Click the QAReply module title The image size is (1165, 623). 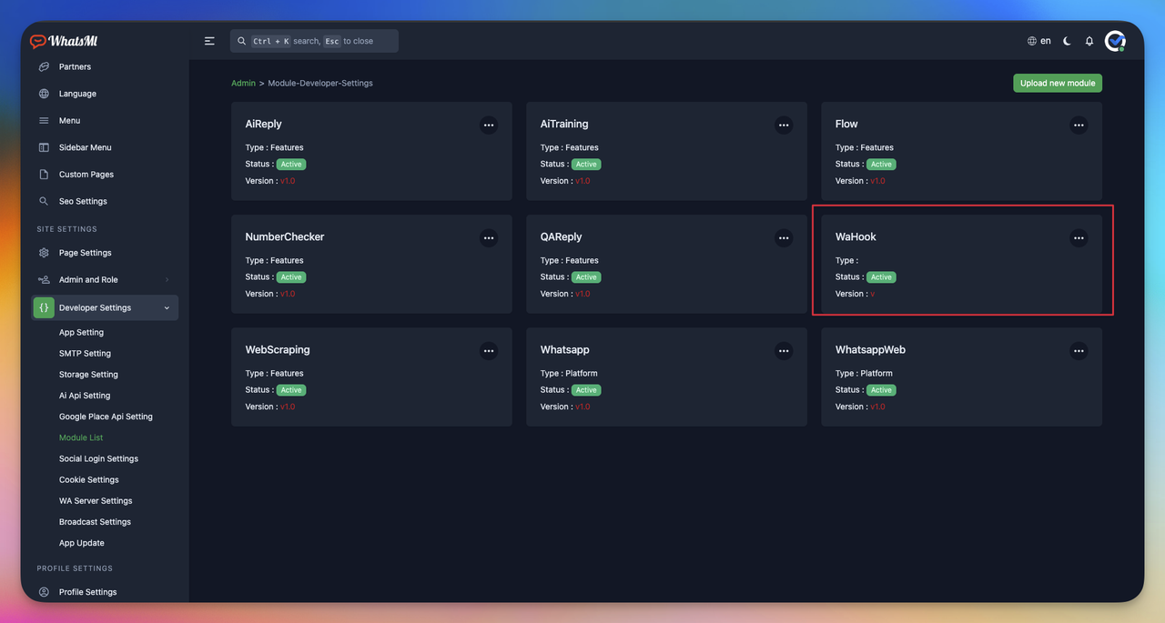click(x=561, y=236)
